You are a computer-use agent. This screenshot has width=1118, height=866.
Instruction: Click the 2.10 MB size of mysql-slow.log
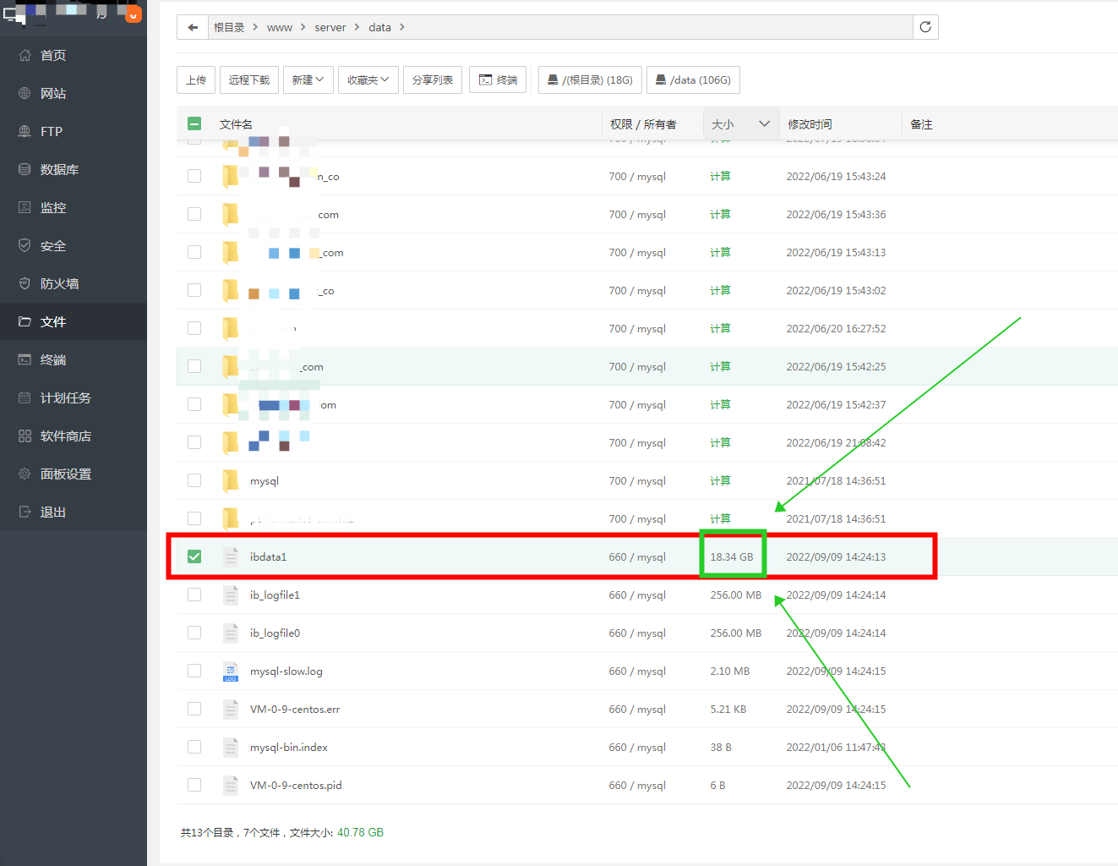tap(730, 671)
